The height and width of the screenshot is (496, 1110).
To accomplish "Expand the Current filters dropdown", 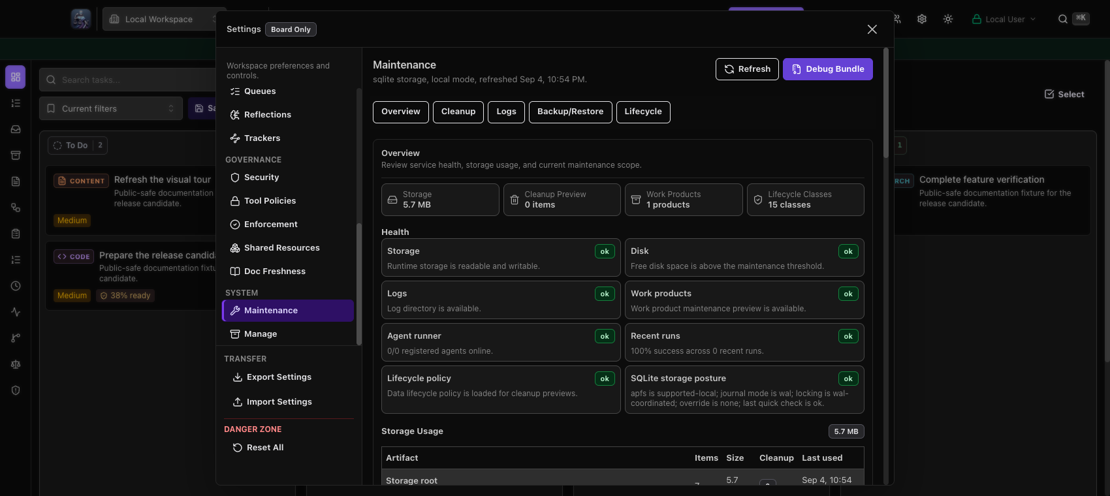I will click(111, 108).
